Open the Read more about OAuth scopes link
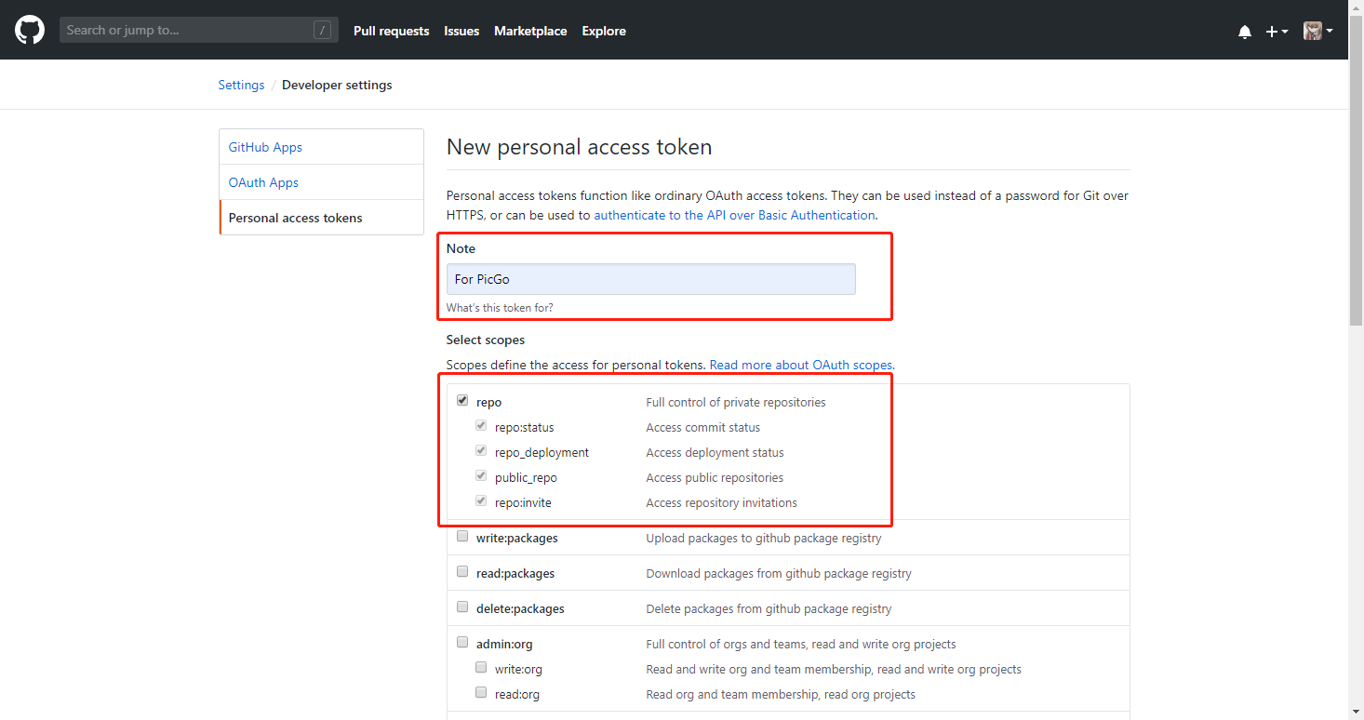 coord(801,365)
